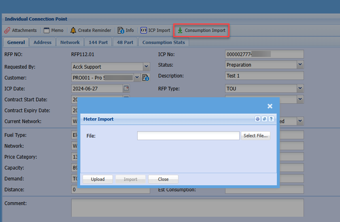Image resolution: width=340 pixels, height=222 pixels.
Task: Open the RFP Type dropdown
Action: 300,88
